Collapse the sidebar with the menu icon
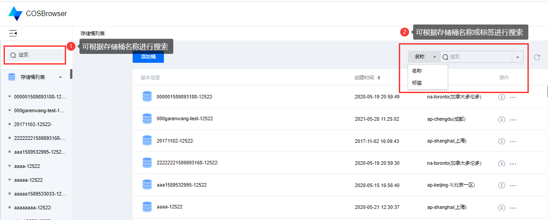 coord(13,33)
